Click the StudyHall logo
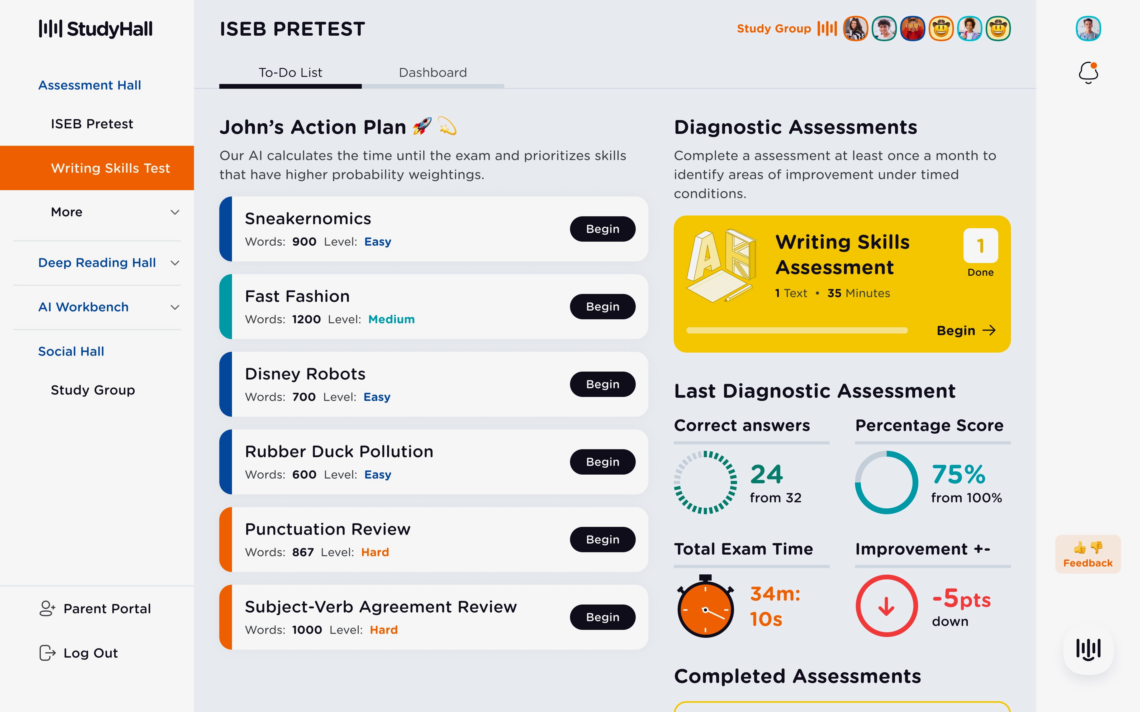The height and width of the screenshot is (712, 1140). pos(96,29)
